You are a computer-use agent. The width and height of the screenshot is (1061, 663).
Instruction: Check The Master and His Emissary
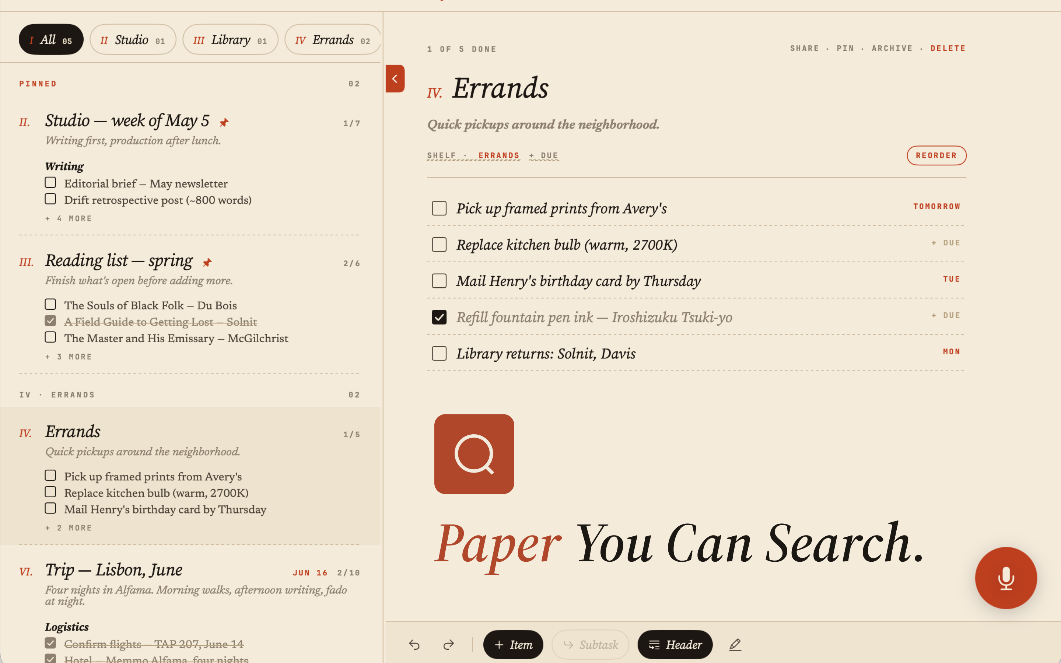[x=50, y=337]
